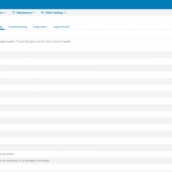The image size is (172, 172).
Task: Expand the iDRAC Settings dropdown chevron
Action: pos(65,13)
